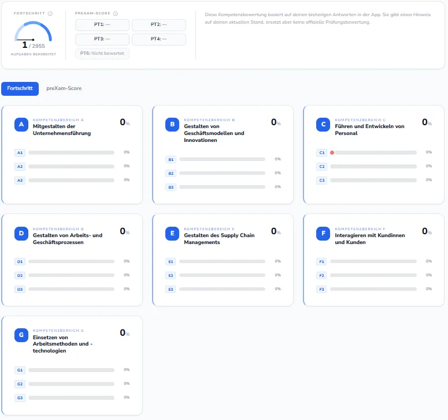The image size is (448, 420).
Task: Click the C1 progress bar with red dot
Action: tap(373, 152)
